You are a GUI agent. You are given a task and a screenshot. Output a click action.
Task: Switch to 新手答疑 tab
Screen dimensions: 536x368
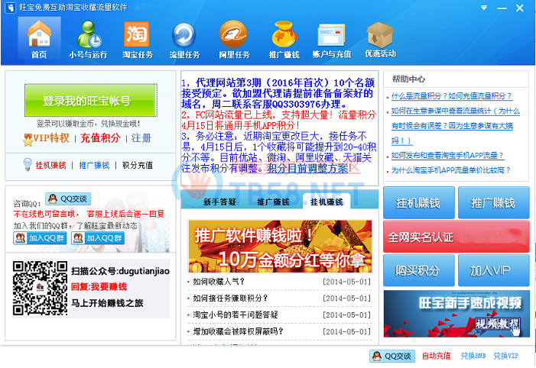tap(219, 202)
